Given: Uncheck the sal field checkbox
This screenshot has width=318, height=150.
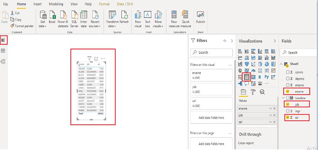Looking at the screenshot, I should point(288,117).
